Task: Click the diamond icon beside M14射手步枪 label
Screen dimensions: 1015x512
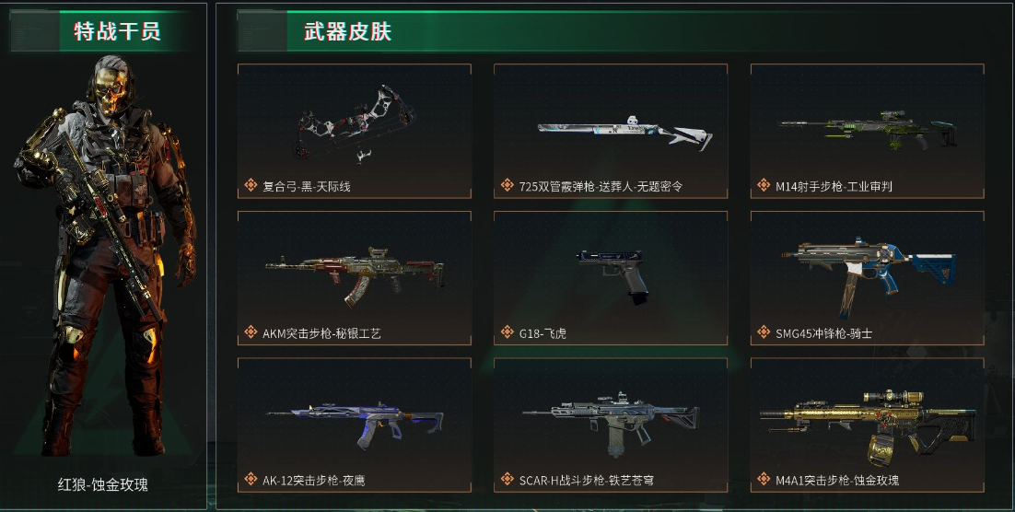Action: pos(764,186)
